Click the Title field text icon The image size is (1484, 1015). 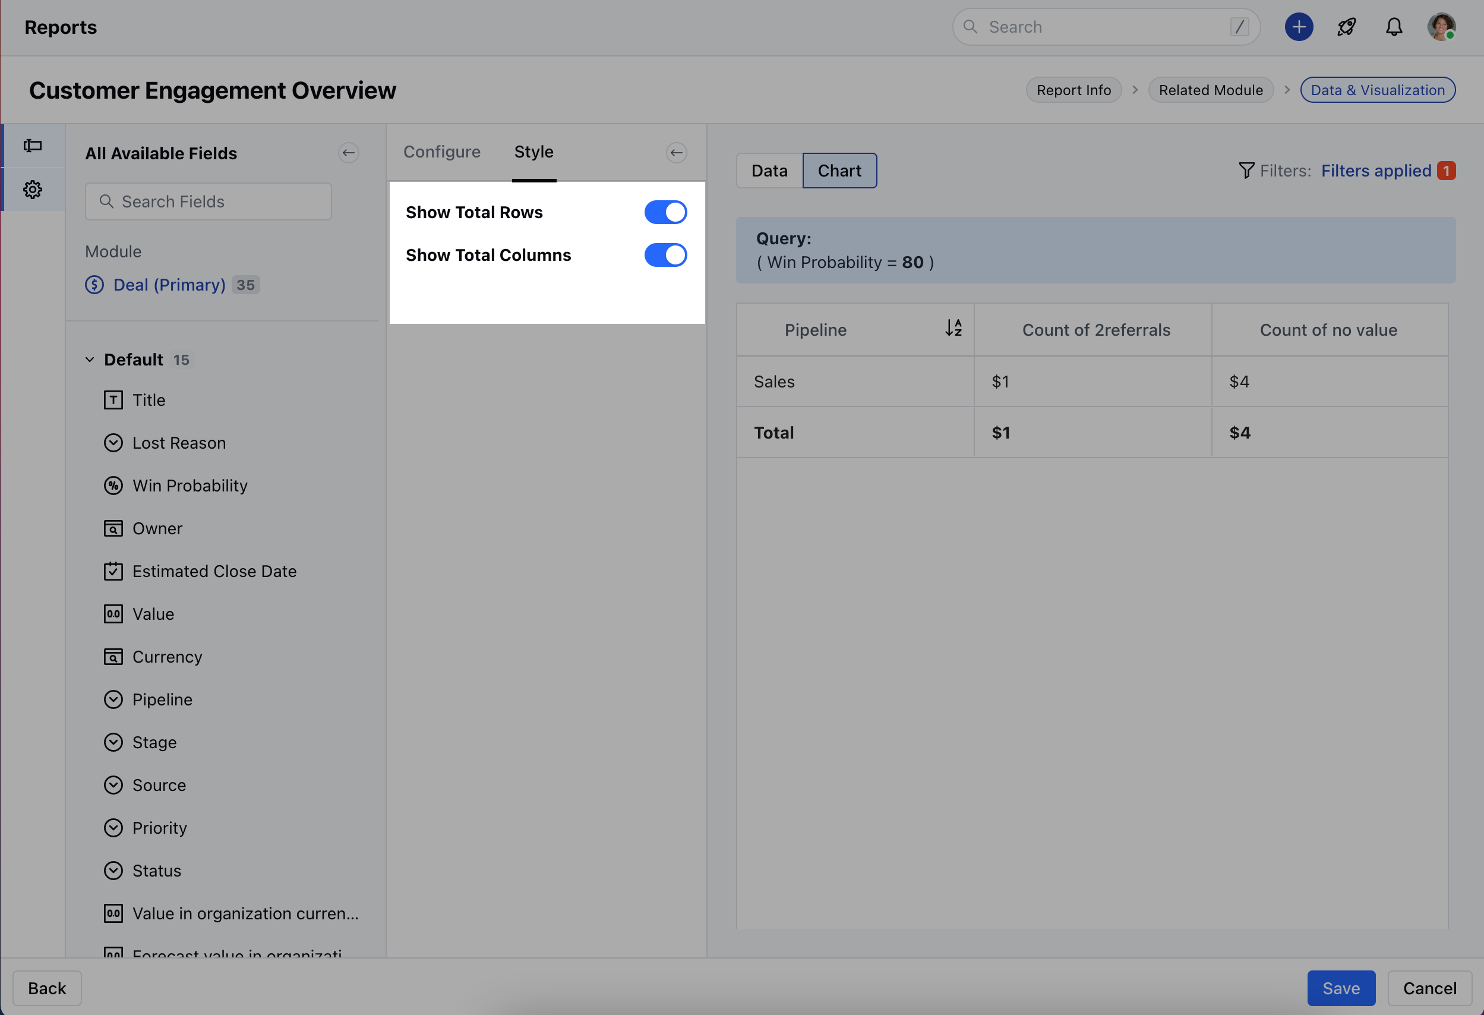113,400
